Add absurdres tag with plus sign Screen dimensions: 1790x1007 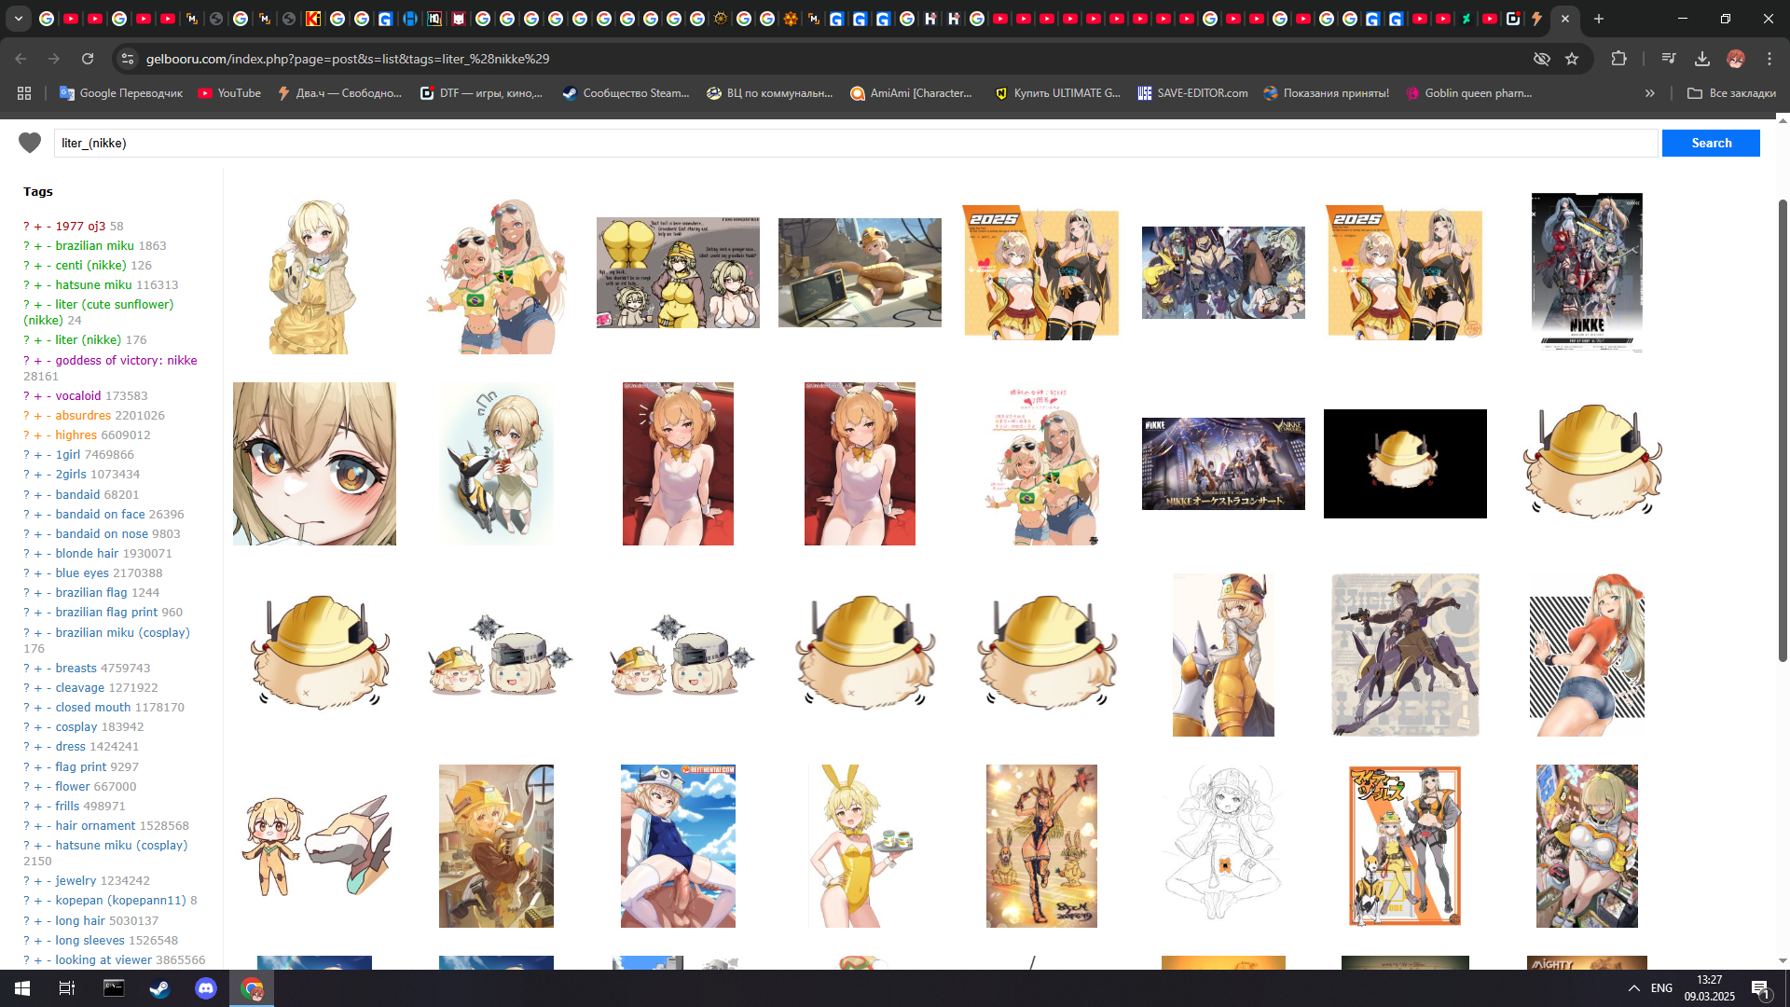click(x=38, y=416)
